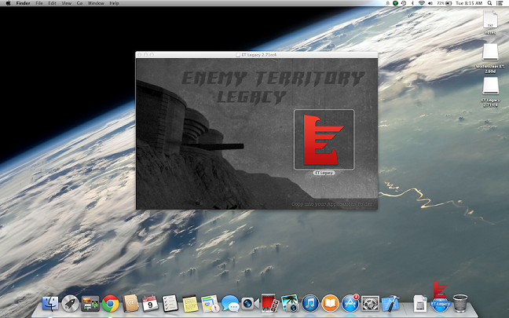Minimize the ET Legacy 2.71rc4 window
Screen dimensions: 509x318
pyautogui.click(x=146, y=55)
